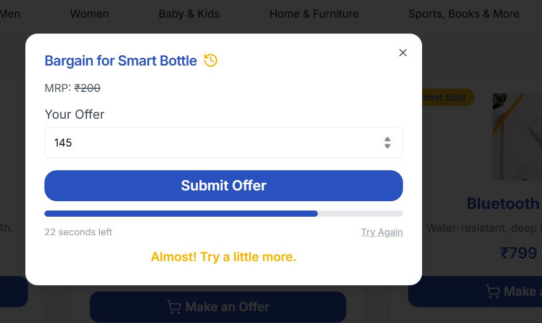Image resolution: width=542 pixels, height=323 pixels.
Task: Click the Try Again link
Action: [x=382, y=232]
